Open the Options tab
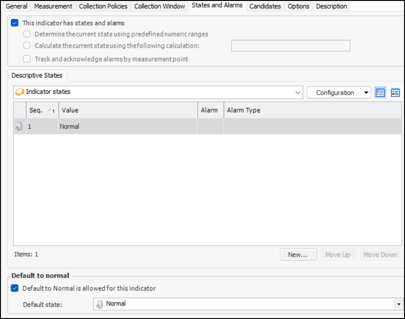 pyautogui.click(x=299, y=6)
